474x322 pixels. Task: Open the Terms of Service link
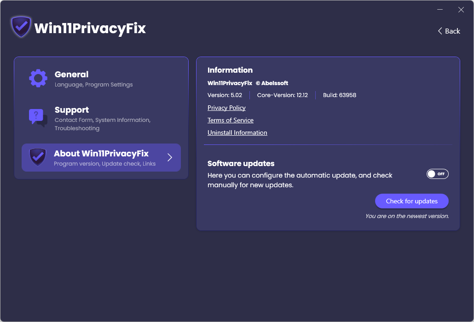[231, 120]
